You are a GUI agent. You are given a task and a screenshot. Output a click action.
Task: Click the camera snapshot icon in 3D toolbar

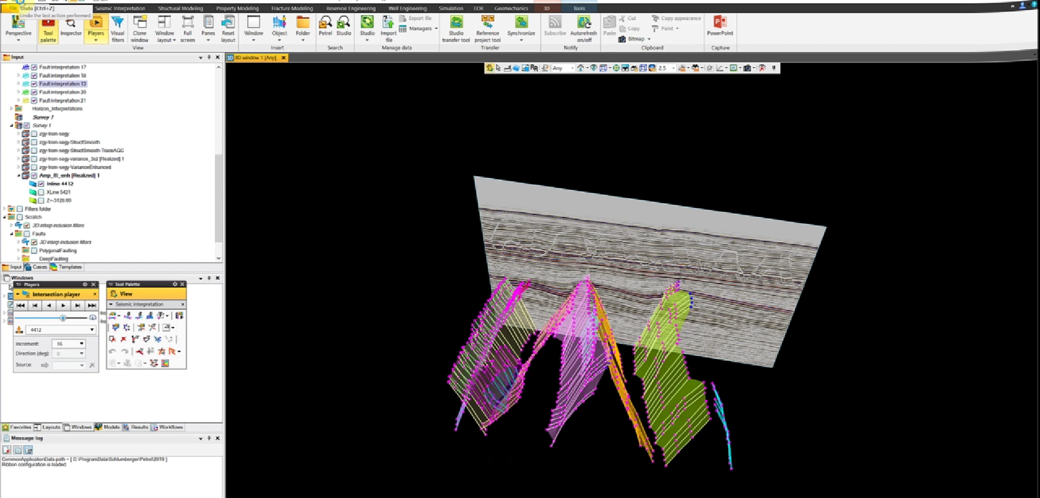747,68
